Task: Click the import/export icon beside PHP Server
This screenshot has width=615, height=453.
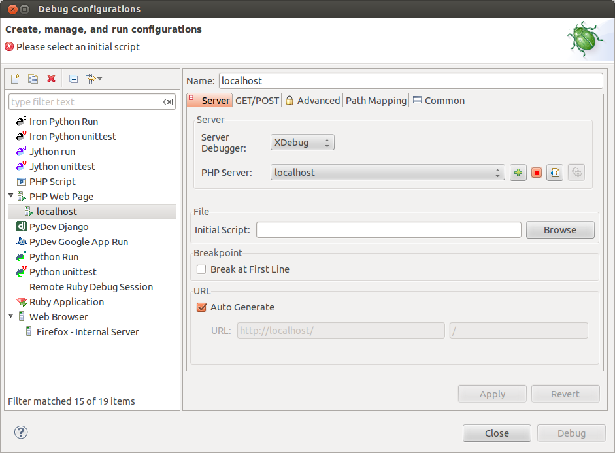Action: (x=554, y=172)
